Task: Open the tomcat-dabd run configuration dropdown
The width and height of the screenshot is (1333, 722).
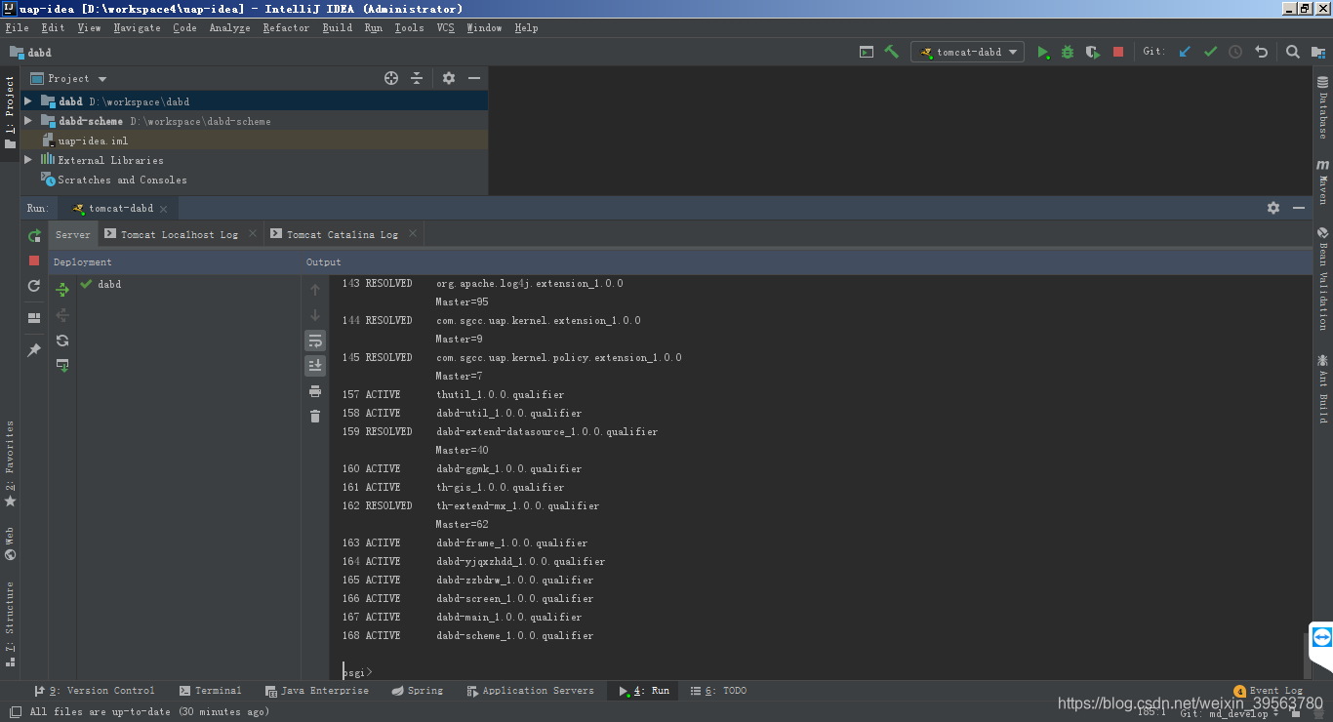Action: pyautogui.click(x=968, y=52)
